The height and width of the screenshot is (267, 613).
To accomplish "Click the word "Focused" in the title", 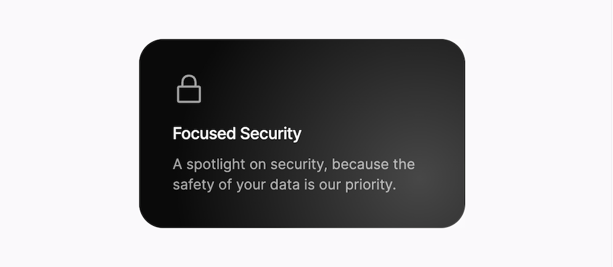I will 204,133.
